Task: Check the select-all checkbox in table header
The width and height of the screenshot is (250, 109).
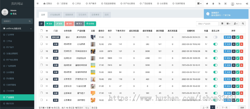Action: point(41,31)
